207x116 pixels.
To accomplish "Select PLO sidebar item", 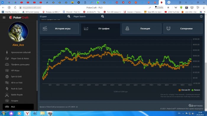I will 18,107.
